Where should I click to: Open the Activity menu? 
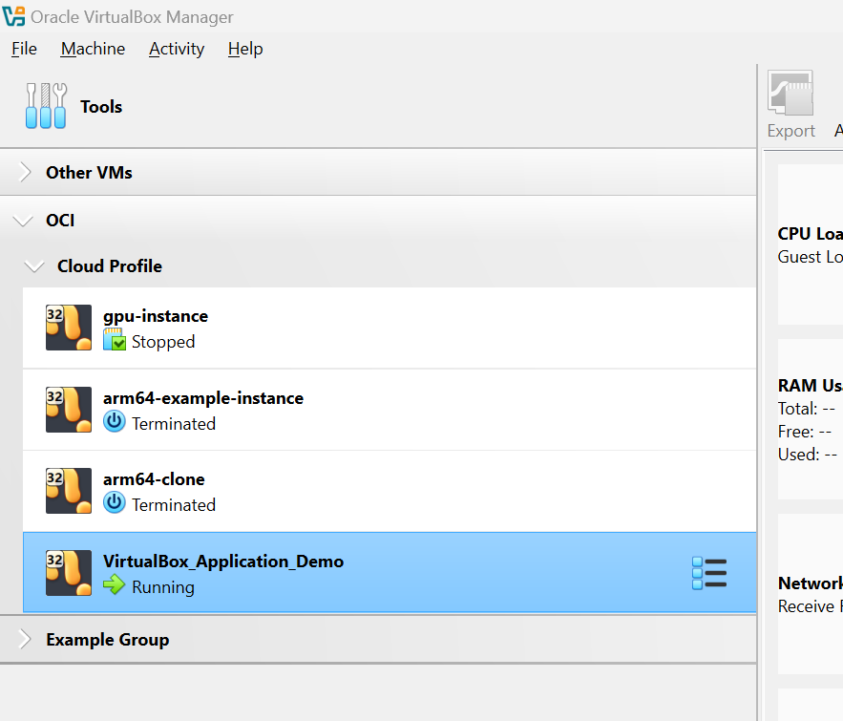coord(177,49)
